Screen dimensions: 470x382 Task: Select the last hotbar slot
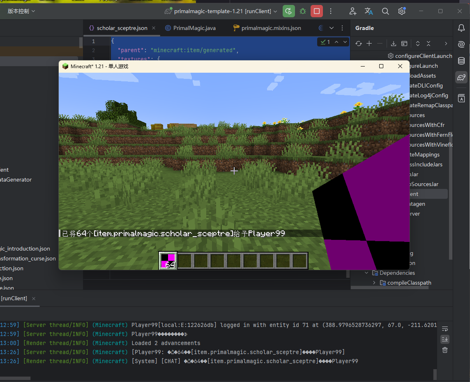coord(300,261)
